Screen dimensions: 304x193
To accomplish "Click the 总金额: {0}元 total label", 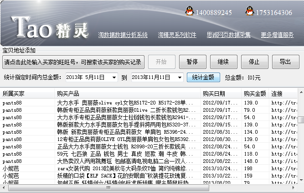I will pos(242,78).
